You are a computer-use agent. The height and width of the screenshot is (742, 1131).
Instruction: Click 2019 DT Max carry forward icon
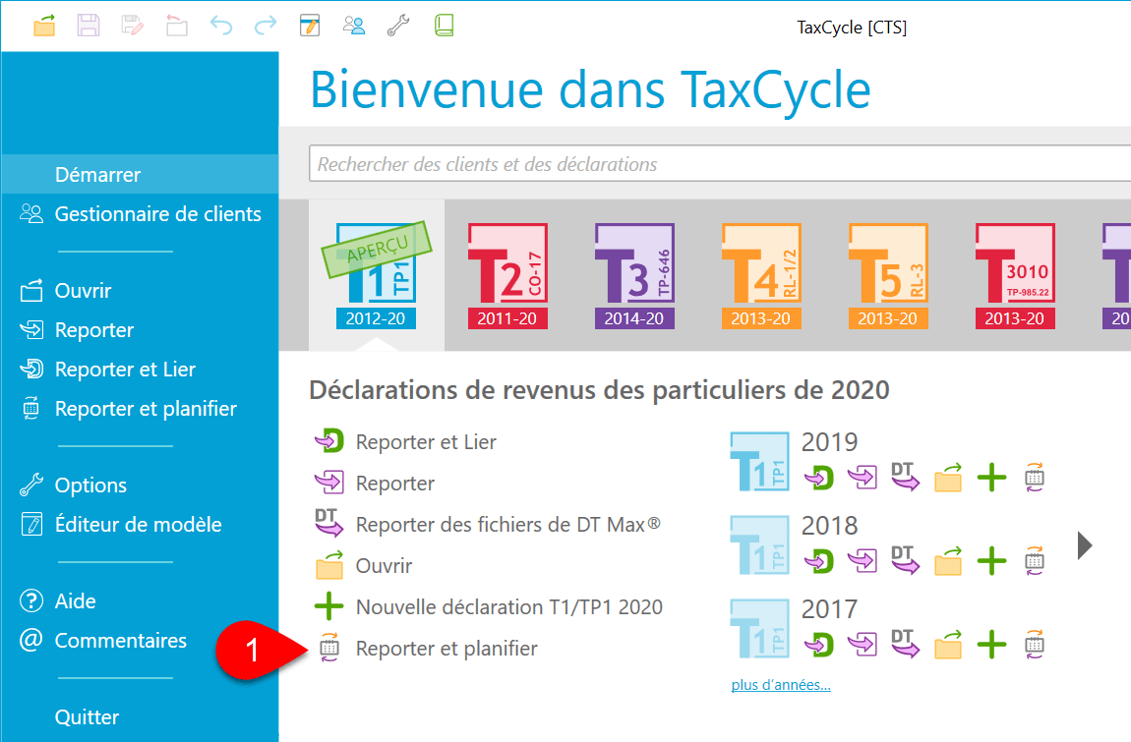pyautogui.click(x=905, y=478)
